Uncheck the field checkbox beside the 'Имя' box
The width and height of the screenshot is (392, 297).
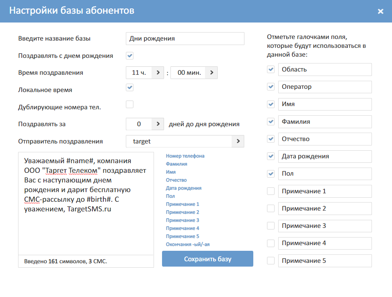click(x=271, y=104)
